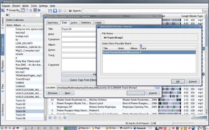Click the sidebar browser toggle icon at top-left

point(3,10)
